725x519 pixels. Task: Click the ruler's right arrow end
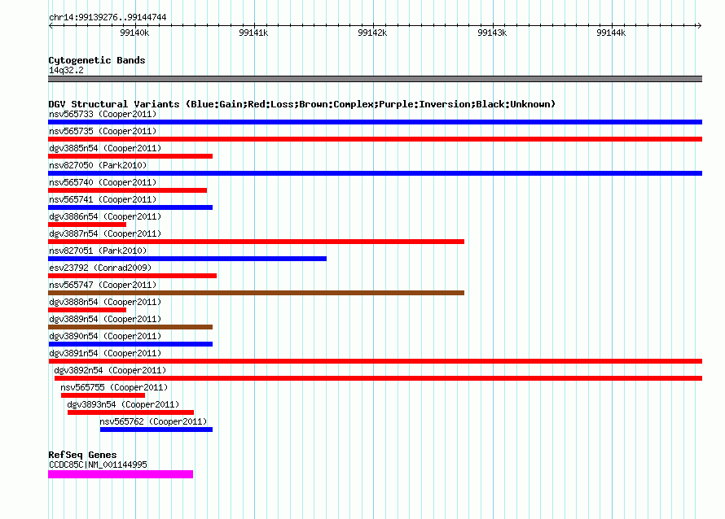(699, 26)
